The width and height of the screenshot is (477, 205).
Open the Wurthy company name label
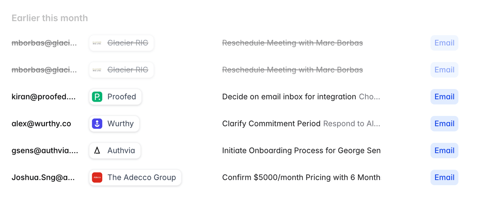click(120, 124)
